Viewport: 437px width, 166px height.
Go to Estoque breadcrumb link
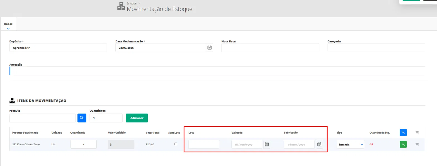click(132, 3)
